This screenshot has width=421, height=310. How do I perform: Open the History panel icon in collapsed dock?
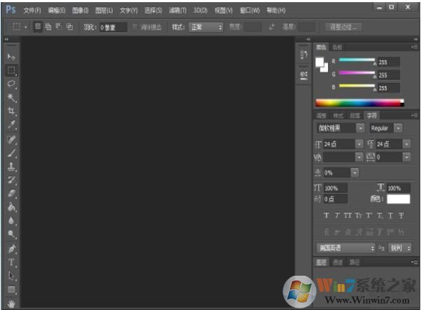click(304, 55)
